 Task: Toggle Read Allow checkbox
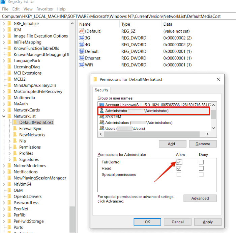coord(179,168)
